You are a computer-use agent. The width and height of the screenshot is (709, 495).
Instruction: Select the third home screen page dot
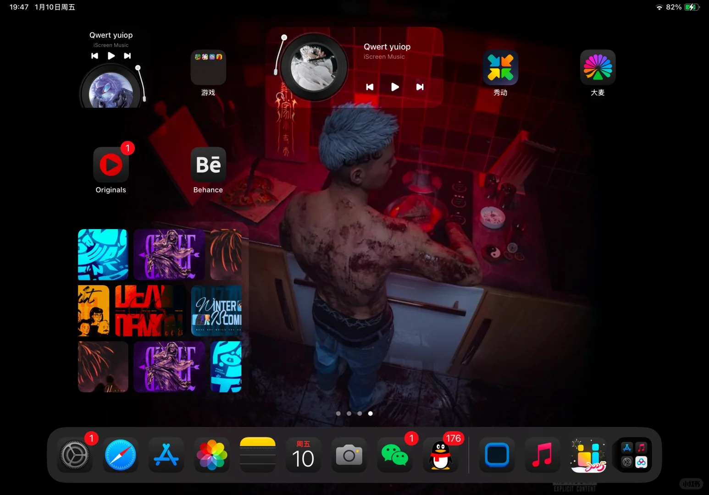coord(360,413)
